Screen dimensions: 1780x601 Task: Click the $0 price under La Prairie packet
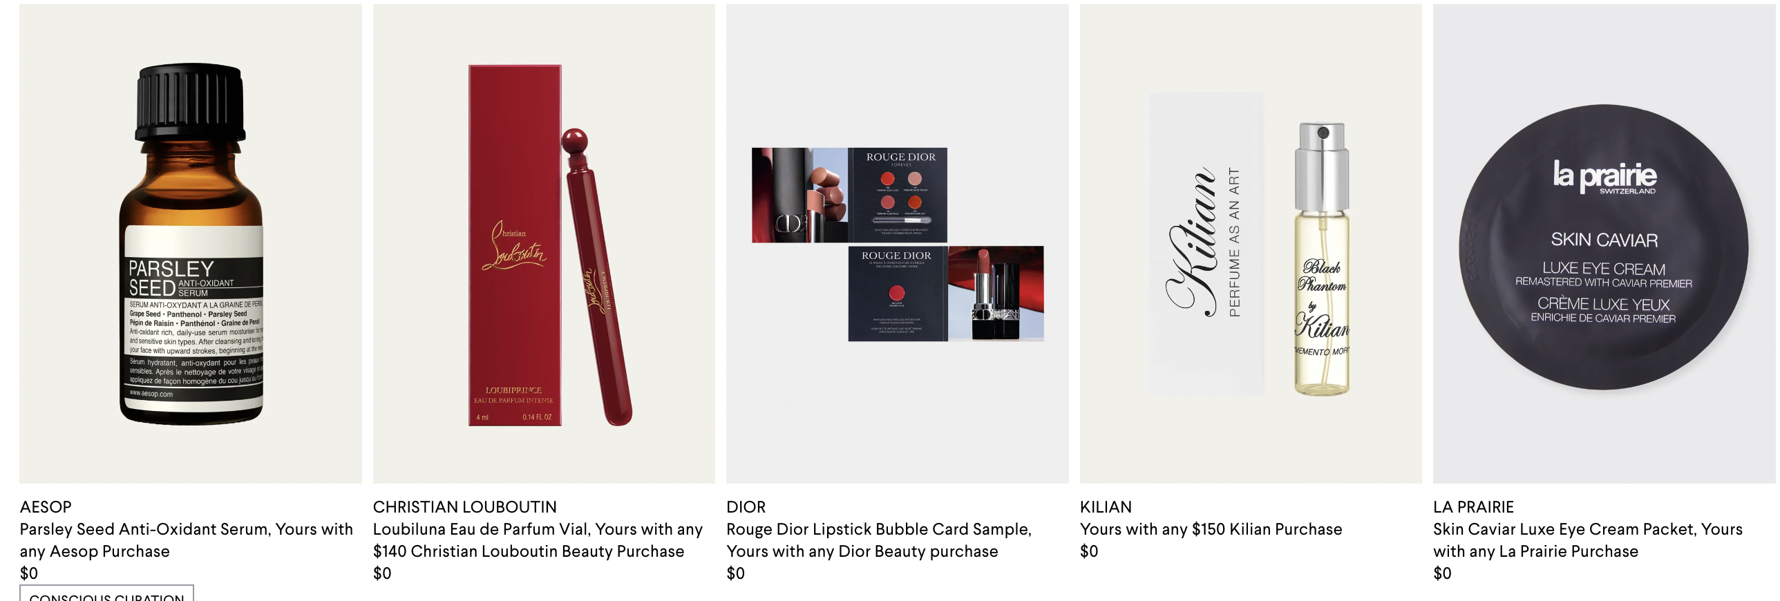(x=1442, y=573)
